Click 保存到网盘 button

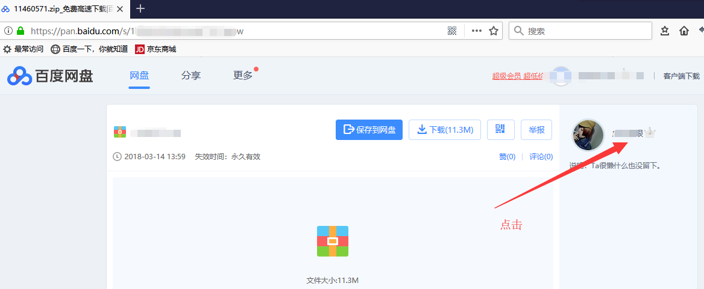click(x=369, y=130)
